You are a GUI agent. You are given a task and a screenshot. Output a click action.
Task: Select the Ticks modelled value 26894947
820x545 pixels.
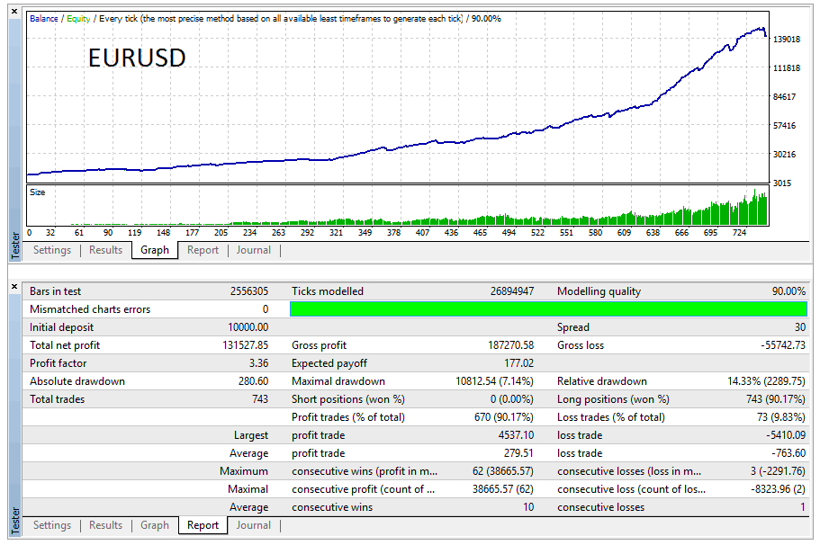tap(512, 291)
